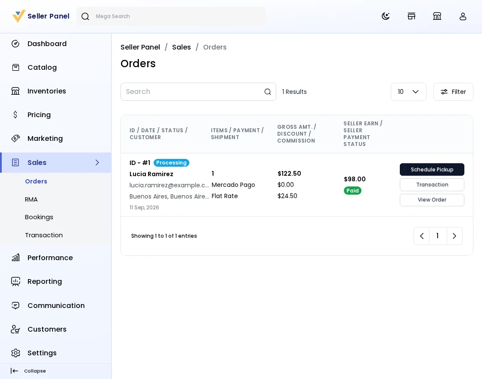Click the Catalog box icon

click(15, 67)
